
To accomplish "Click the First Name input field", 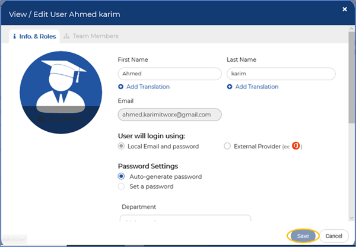I will tap(170, 74).
